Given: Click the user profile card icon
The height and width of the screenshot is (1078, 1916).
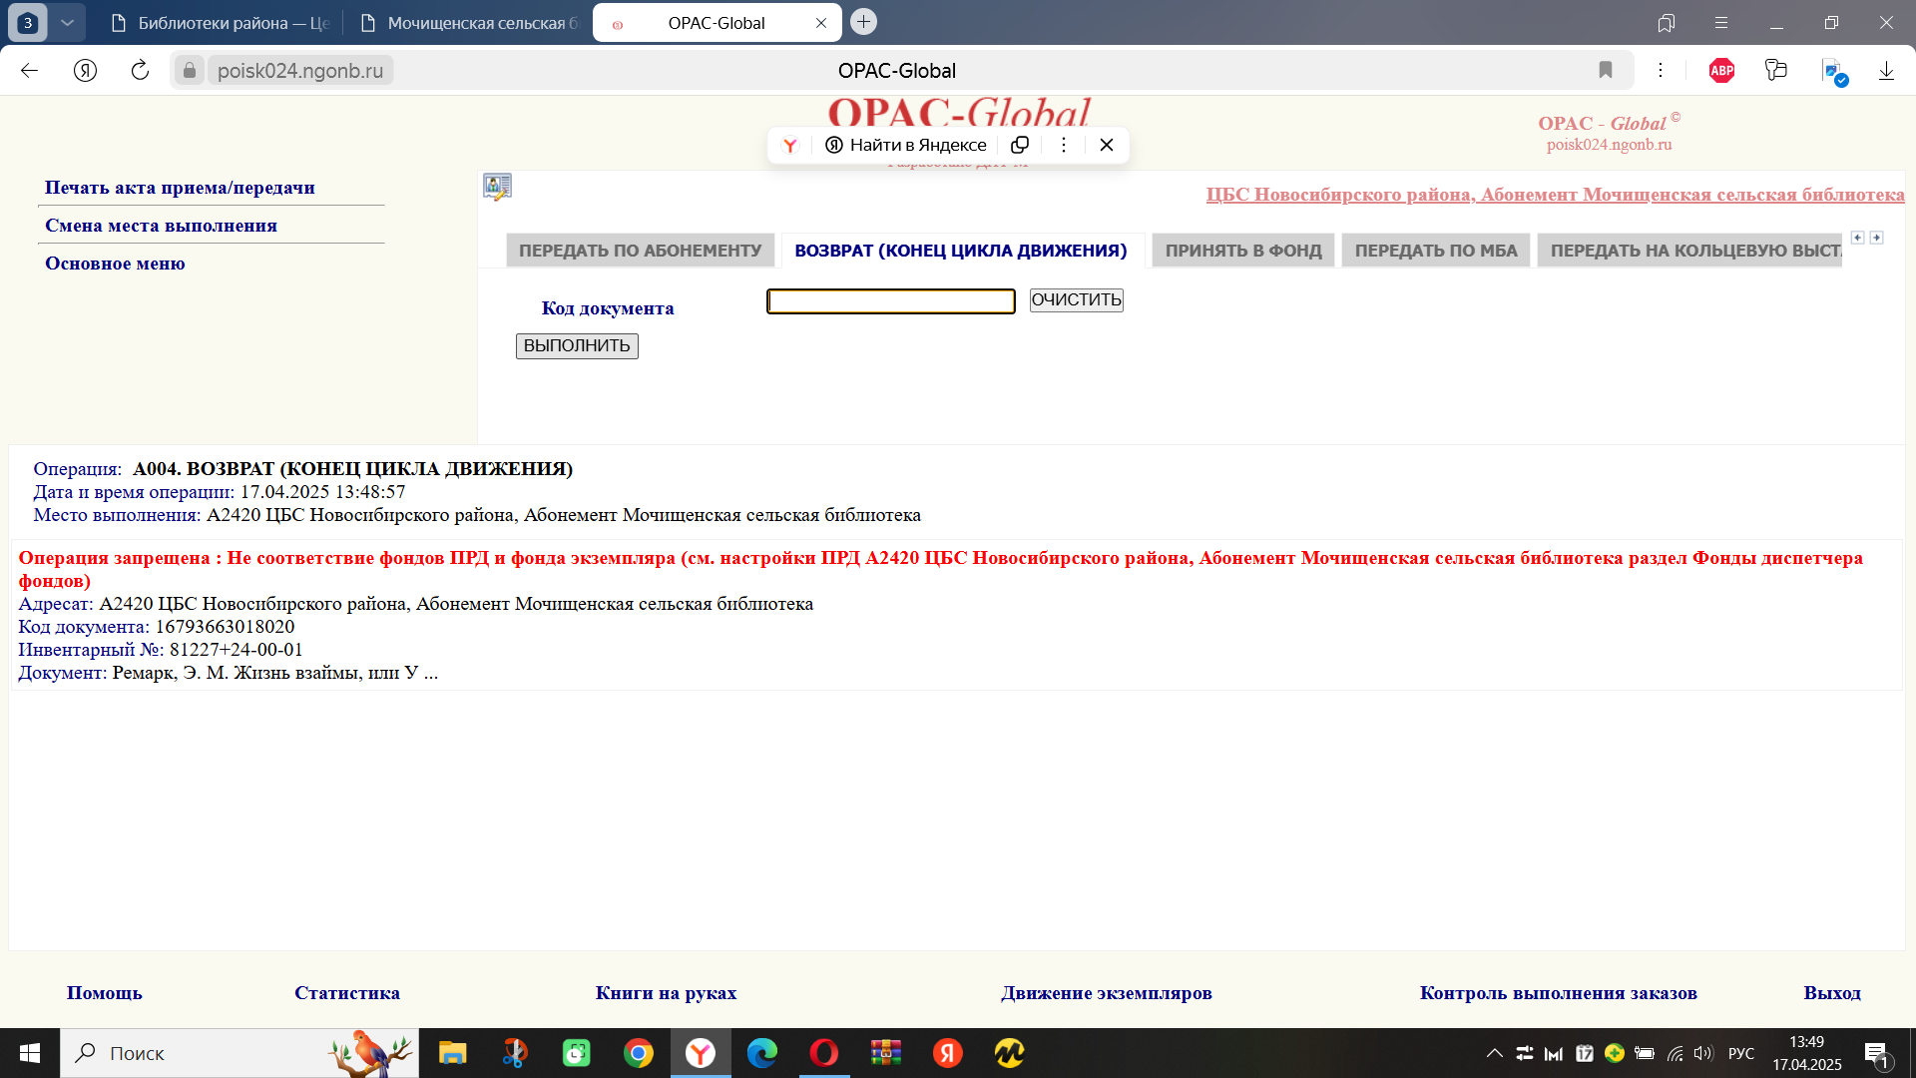Looking at the screenshot, I should point(497,187).
